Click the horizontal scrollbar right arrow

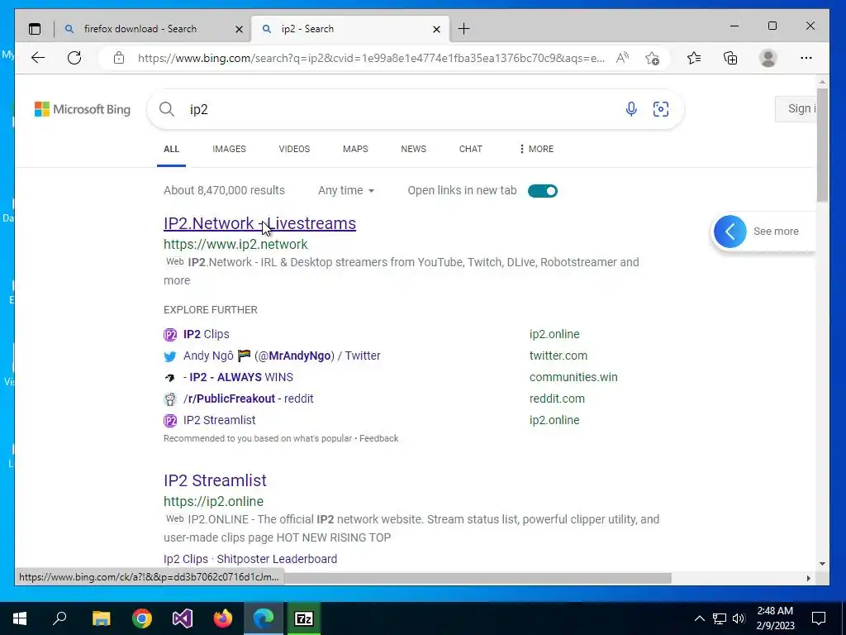(808, 578)
